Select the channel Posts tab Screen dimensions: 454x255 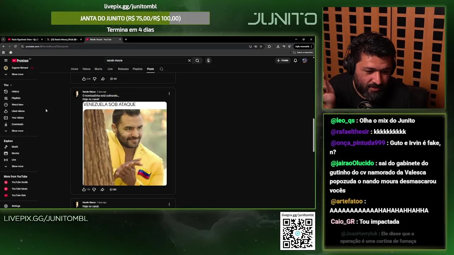coord(150,69)
